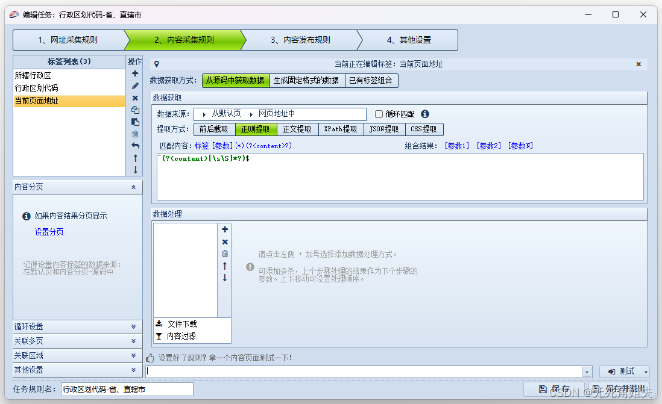This screenshot has height=404, width=662.
Task: Go to step 1 网址采集规则
Action: click(68, 40)
